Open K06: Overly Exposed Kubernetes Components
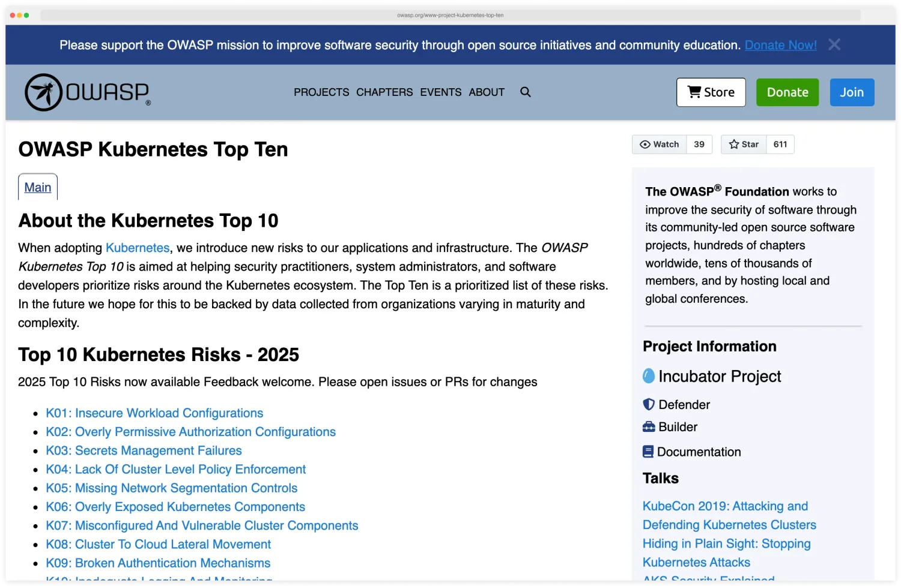Viewport: 901px width, 586px height. tap(175, 507)
